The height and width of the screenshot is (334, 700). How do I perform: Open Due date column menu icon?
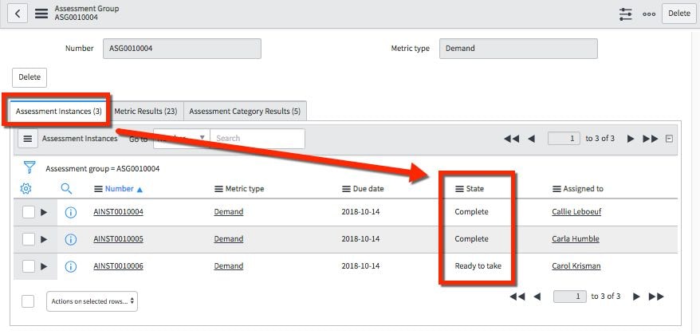point(347,190)
